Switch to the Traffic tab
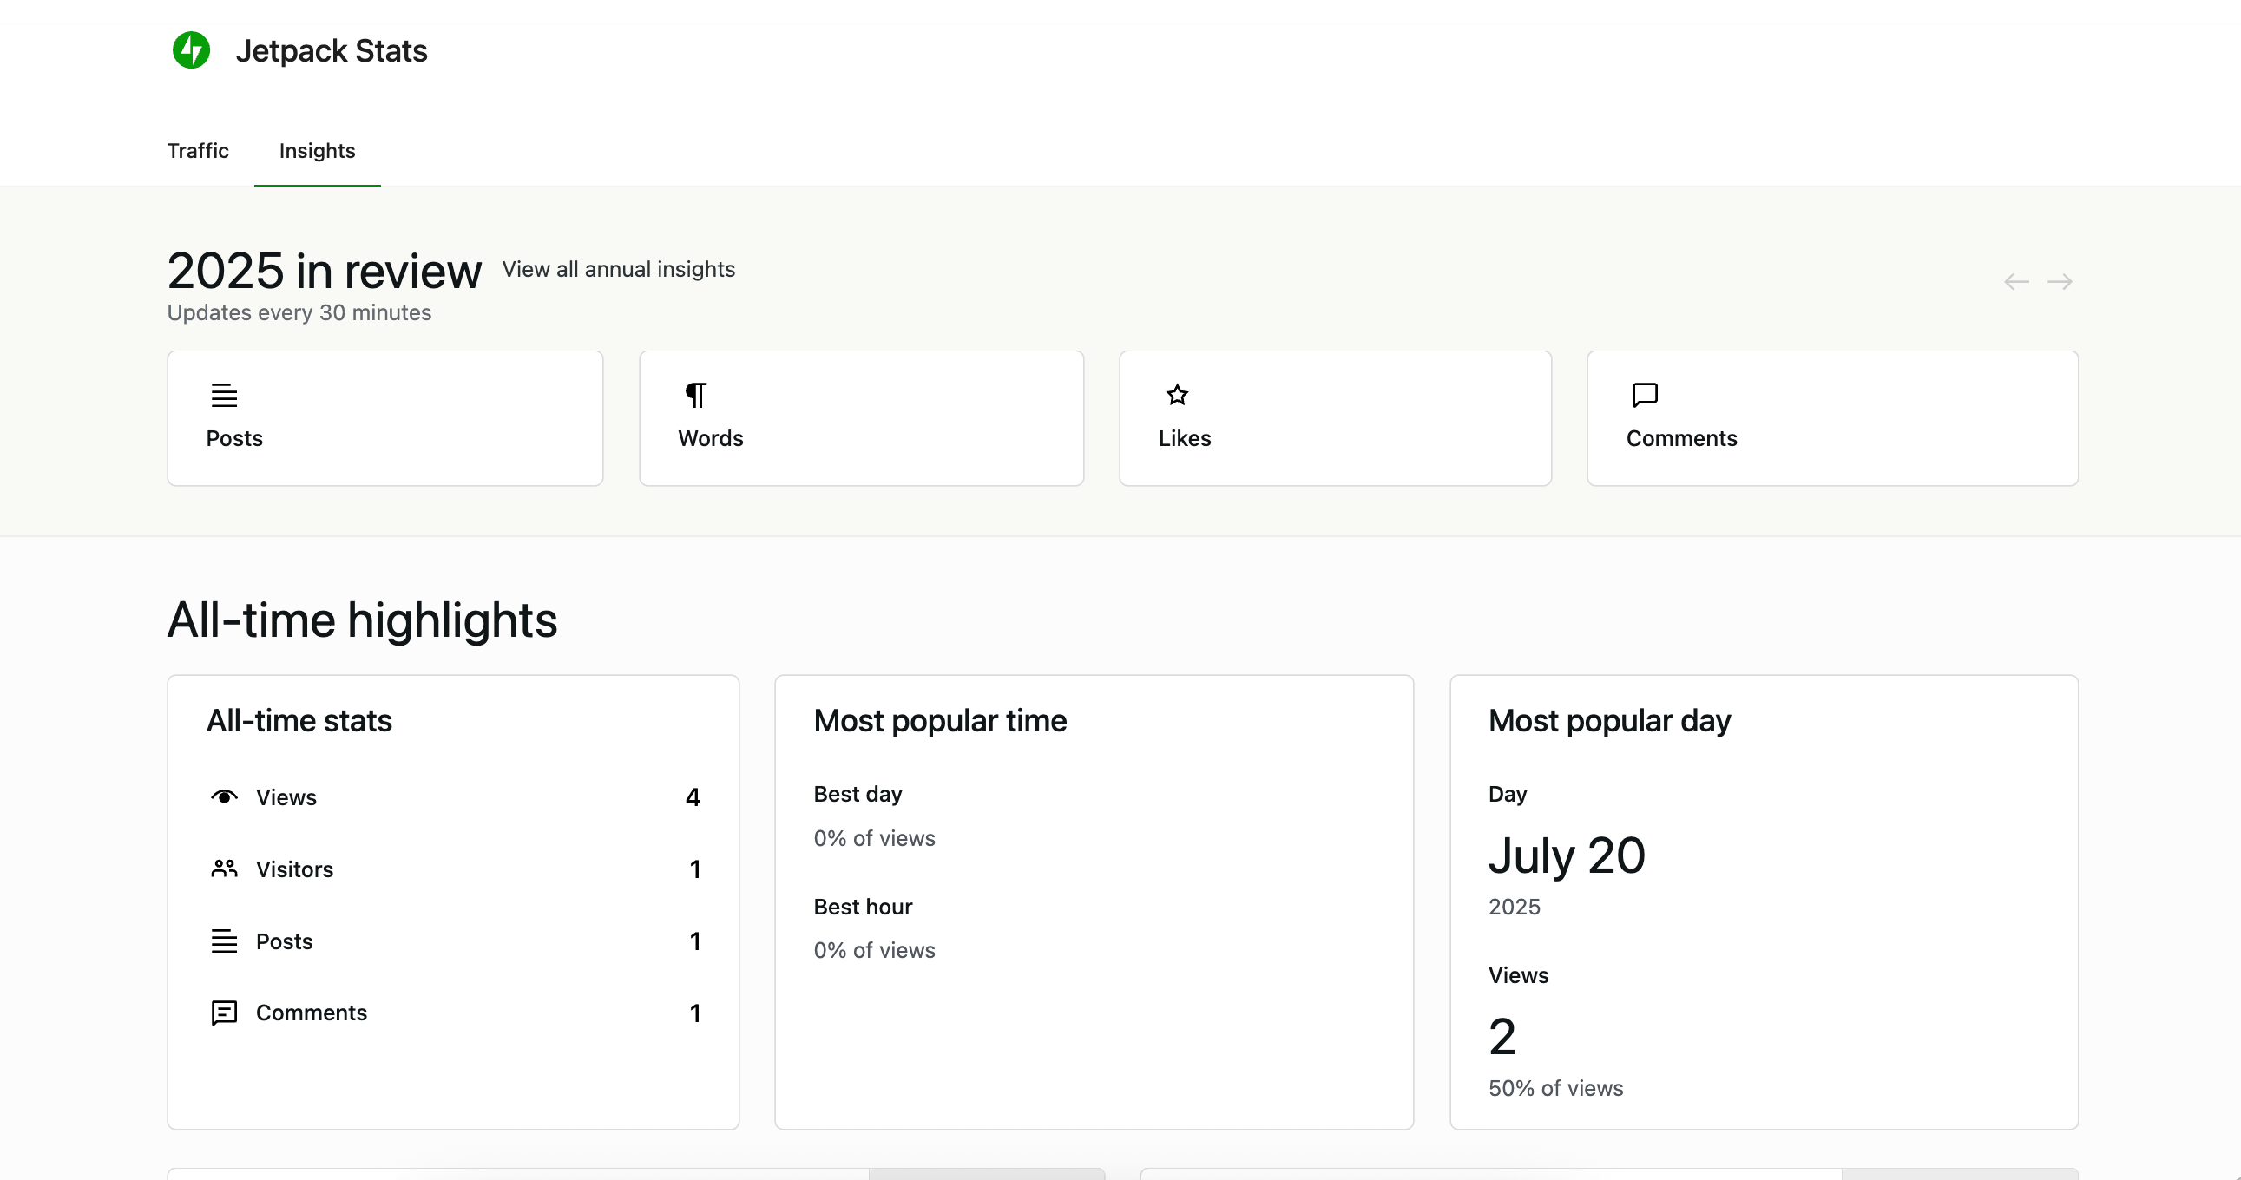The height and width of the screenshot is (1180, 2241). pos(198,150)
